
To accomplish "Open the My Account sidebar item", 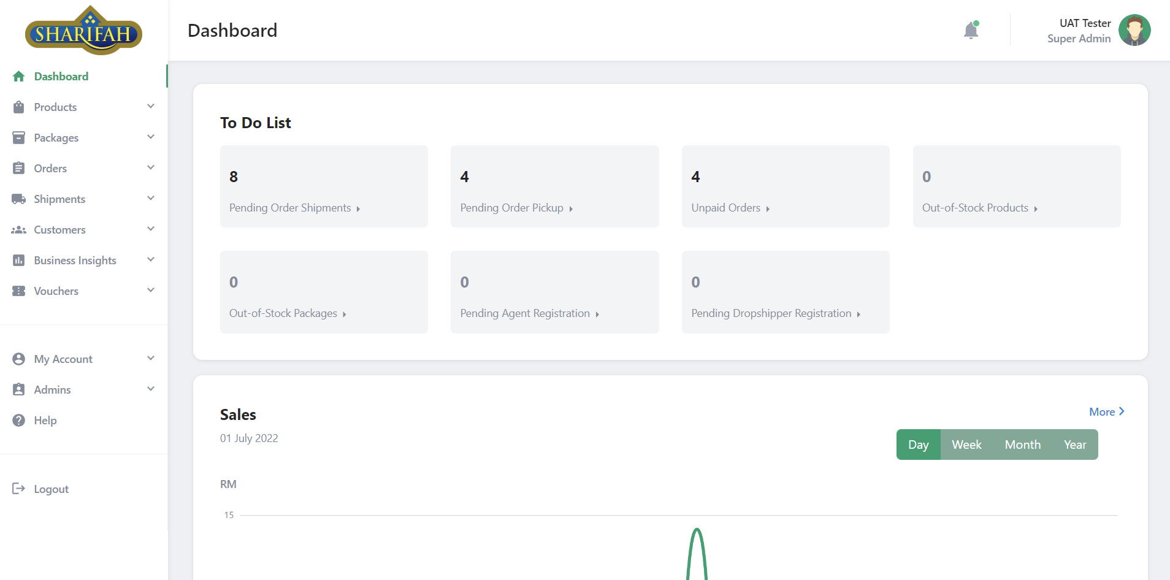I will pos(83,359).
